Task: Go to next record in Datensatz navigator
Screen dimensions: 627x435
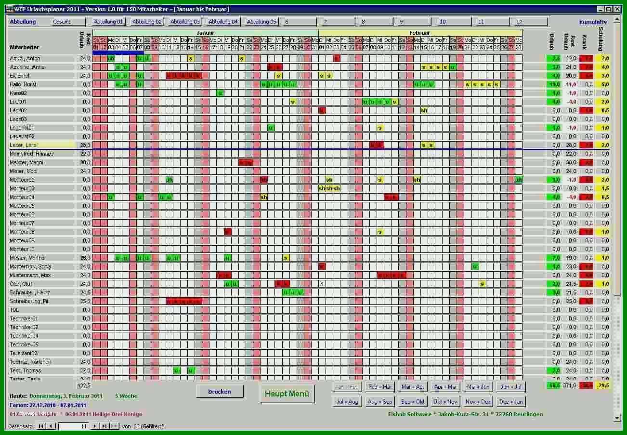Action: (95, 426)
